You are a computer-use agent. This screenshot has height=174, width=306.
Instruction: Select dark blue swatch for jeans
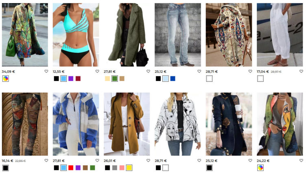pyautogui.click(x=173, y=78)
